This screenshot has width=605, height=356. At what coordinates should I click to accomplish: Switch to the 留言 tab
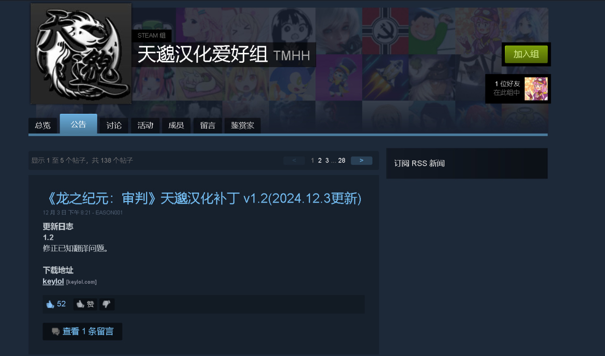pyautogui.click(x=207, y=126)
